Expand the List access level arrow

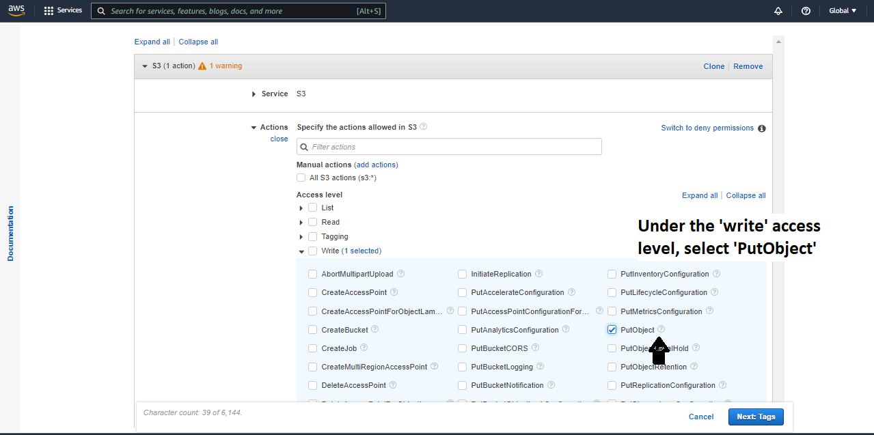301,208
